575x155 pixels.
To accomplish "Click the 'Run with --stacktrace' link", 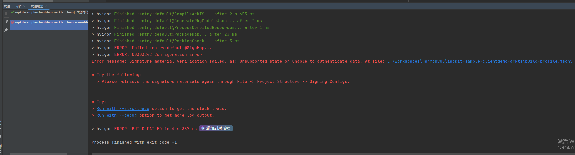I will pyautogui.click(x=123, y=109).
